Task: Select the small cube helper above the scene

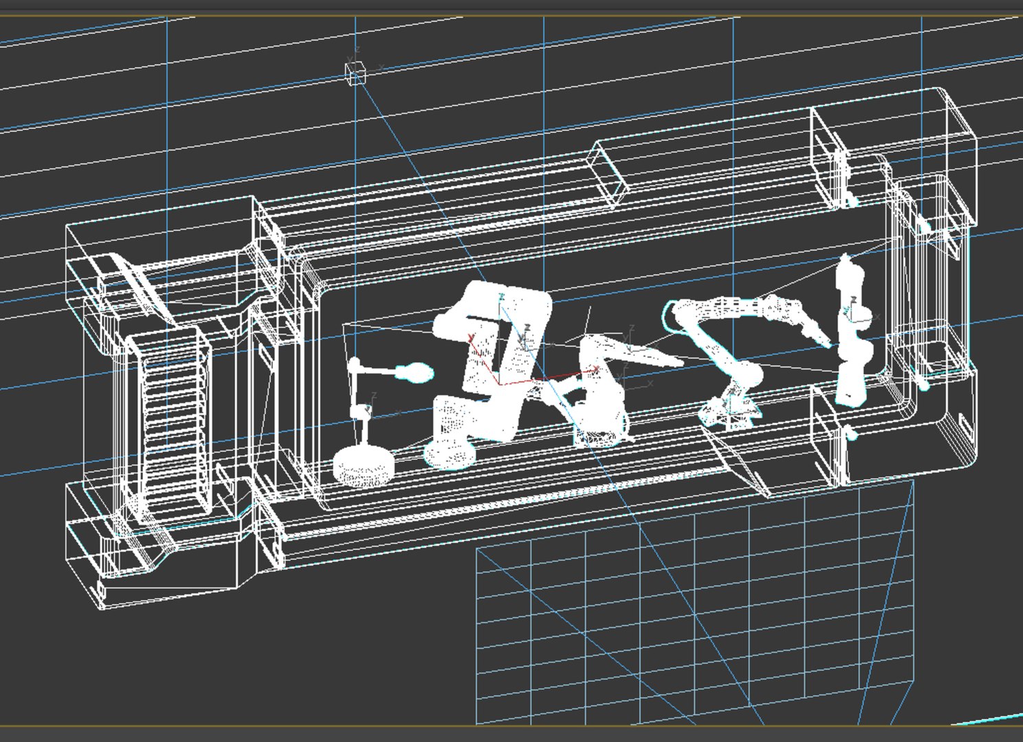Action: tap(355, 72)
